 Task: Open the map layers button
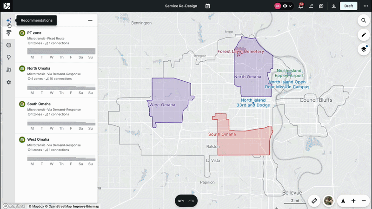(x=364, y=49)
